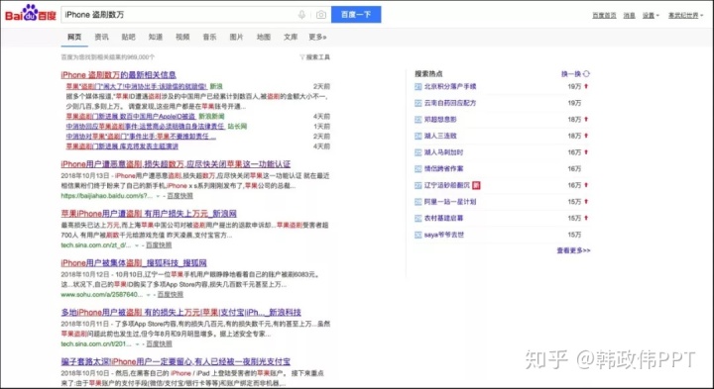Open hot search 阿里一站一星计划
Viewport: 714px width, 389px height.
pyautogui.click(x=450, y=202)
